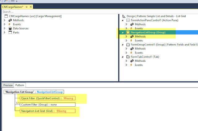Expand Events under the CMCargoNames form
The image size is (198, 131).
click(5, 24)
